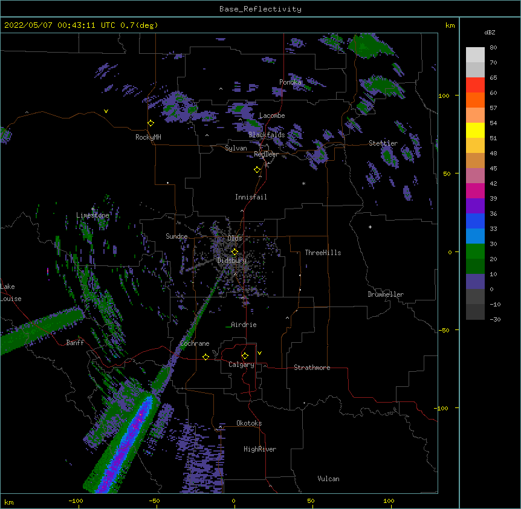The image size is (521, 509).
Task: Click the ThreeHills label
Action: point(323,253)
